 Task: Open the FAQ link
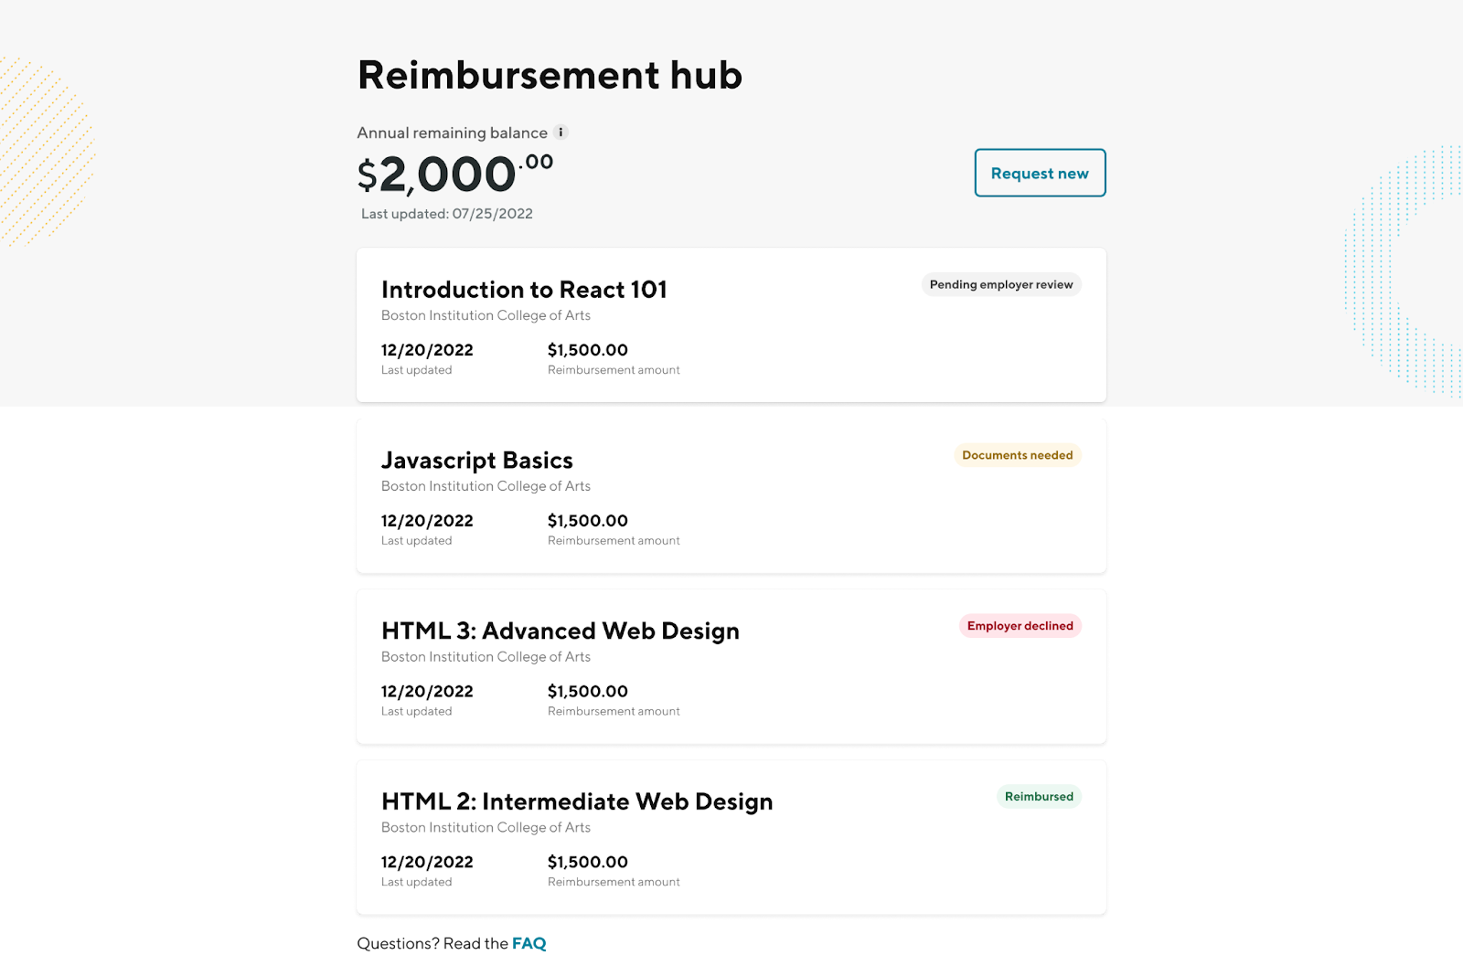529,943
